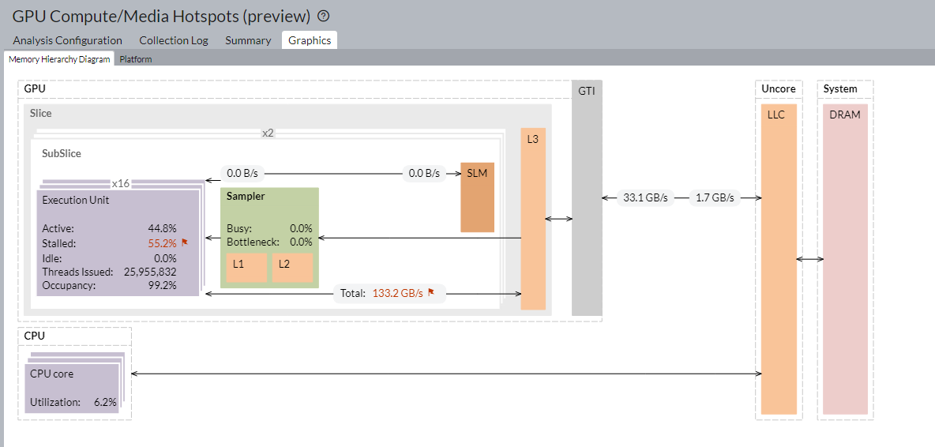Image resolution: width=935 pixels, height=447 pixels.
Task: Click the CPU section header
Action: tap(35, 336)
